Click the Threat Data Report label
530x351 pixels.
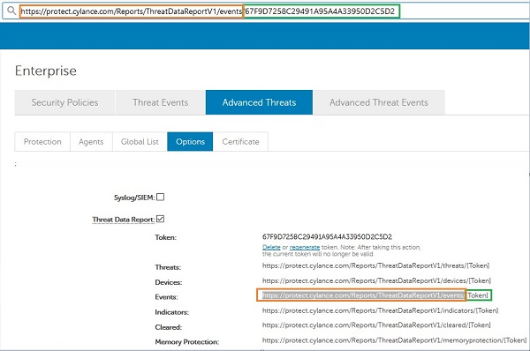click(x=124, y=220)
